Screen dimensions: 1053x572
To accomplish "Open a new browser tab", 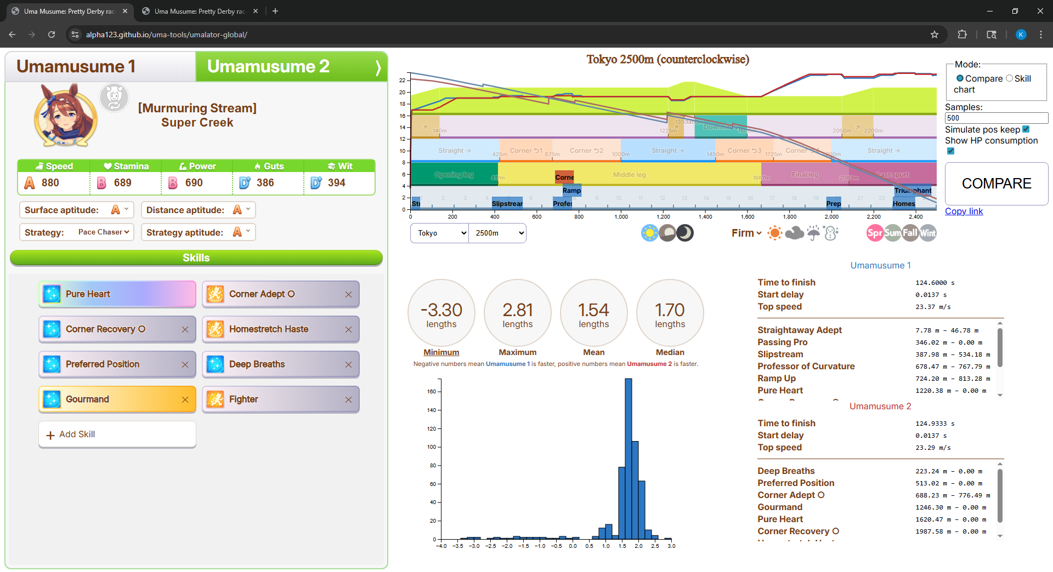I will pos(275,11).
